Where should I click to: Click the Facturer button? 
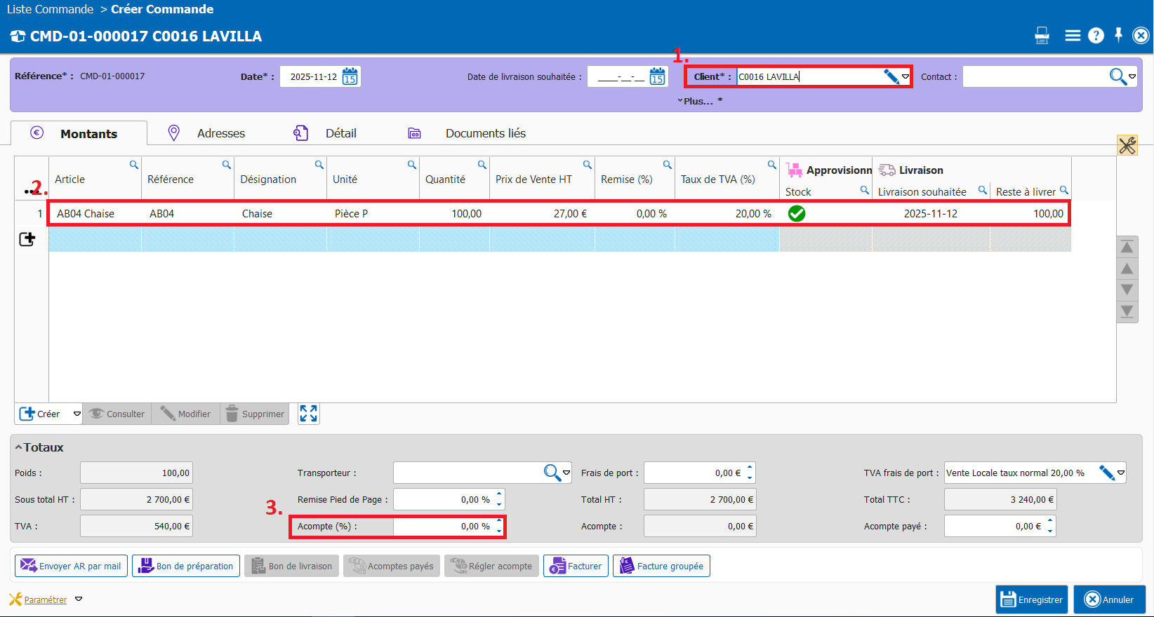pos(576,566)
